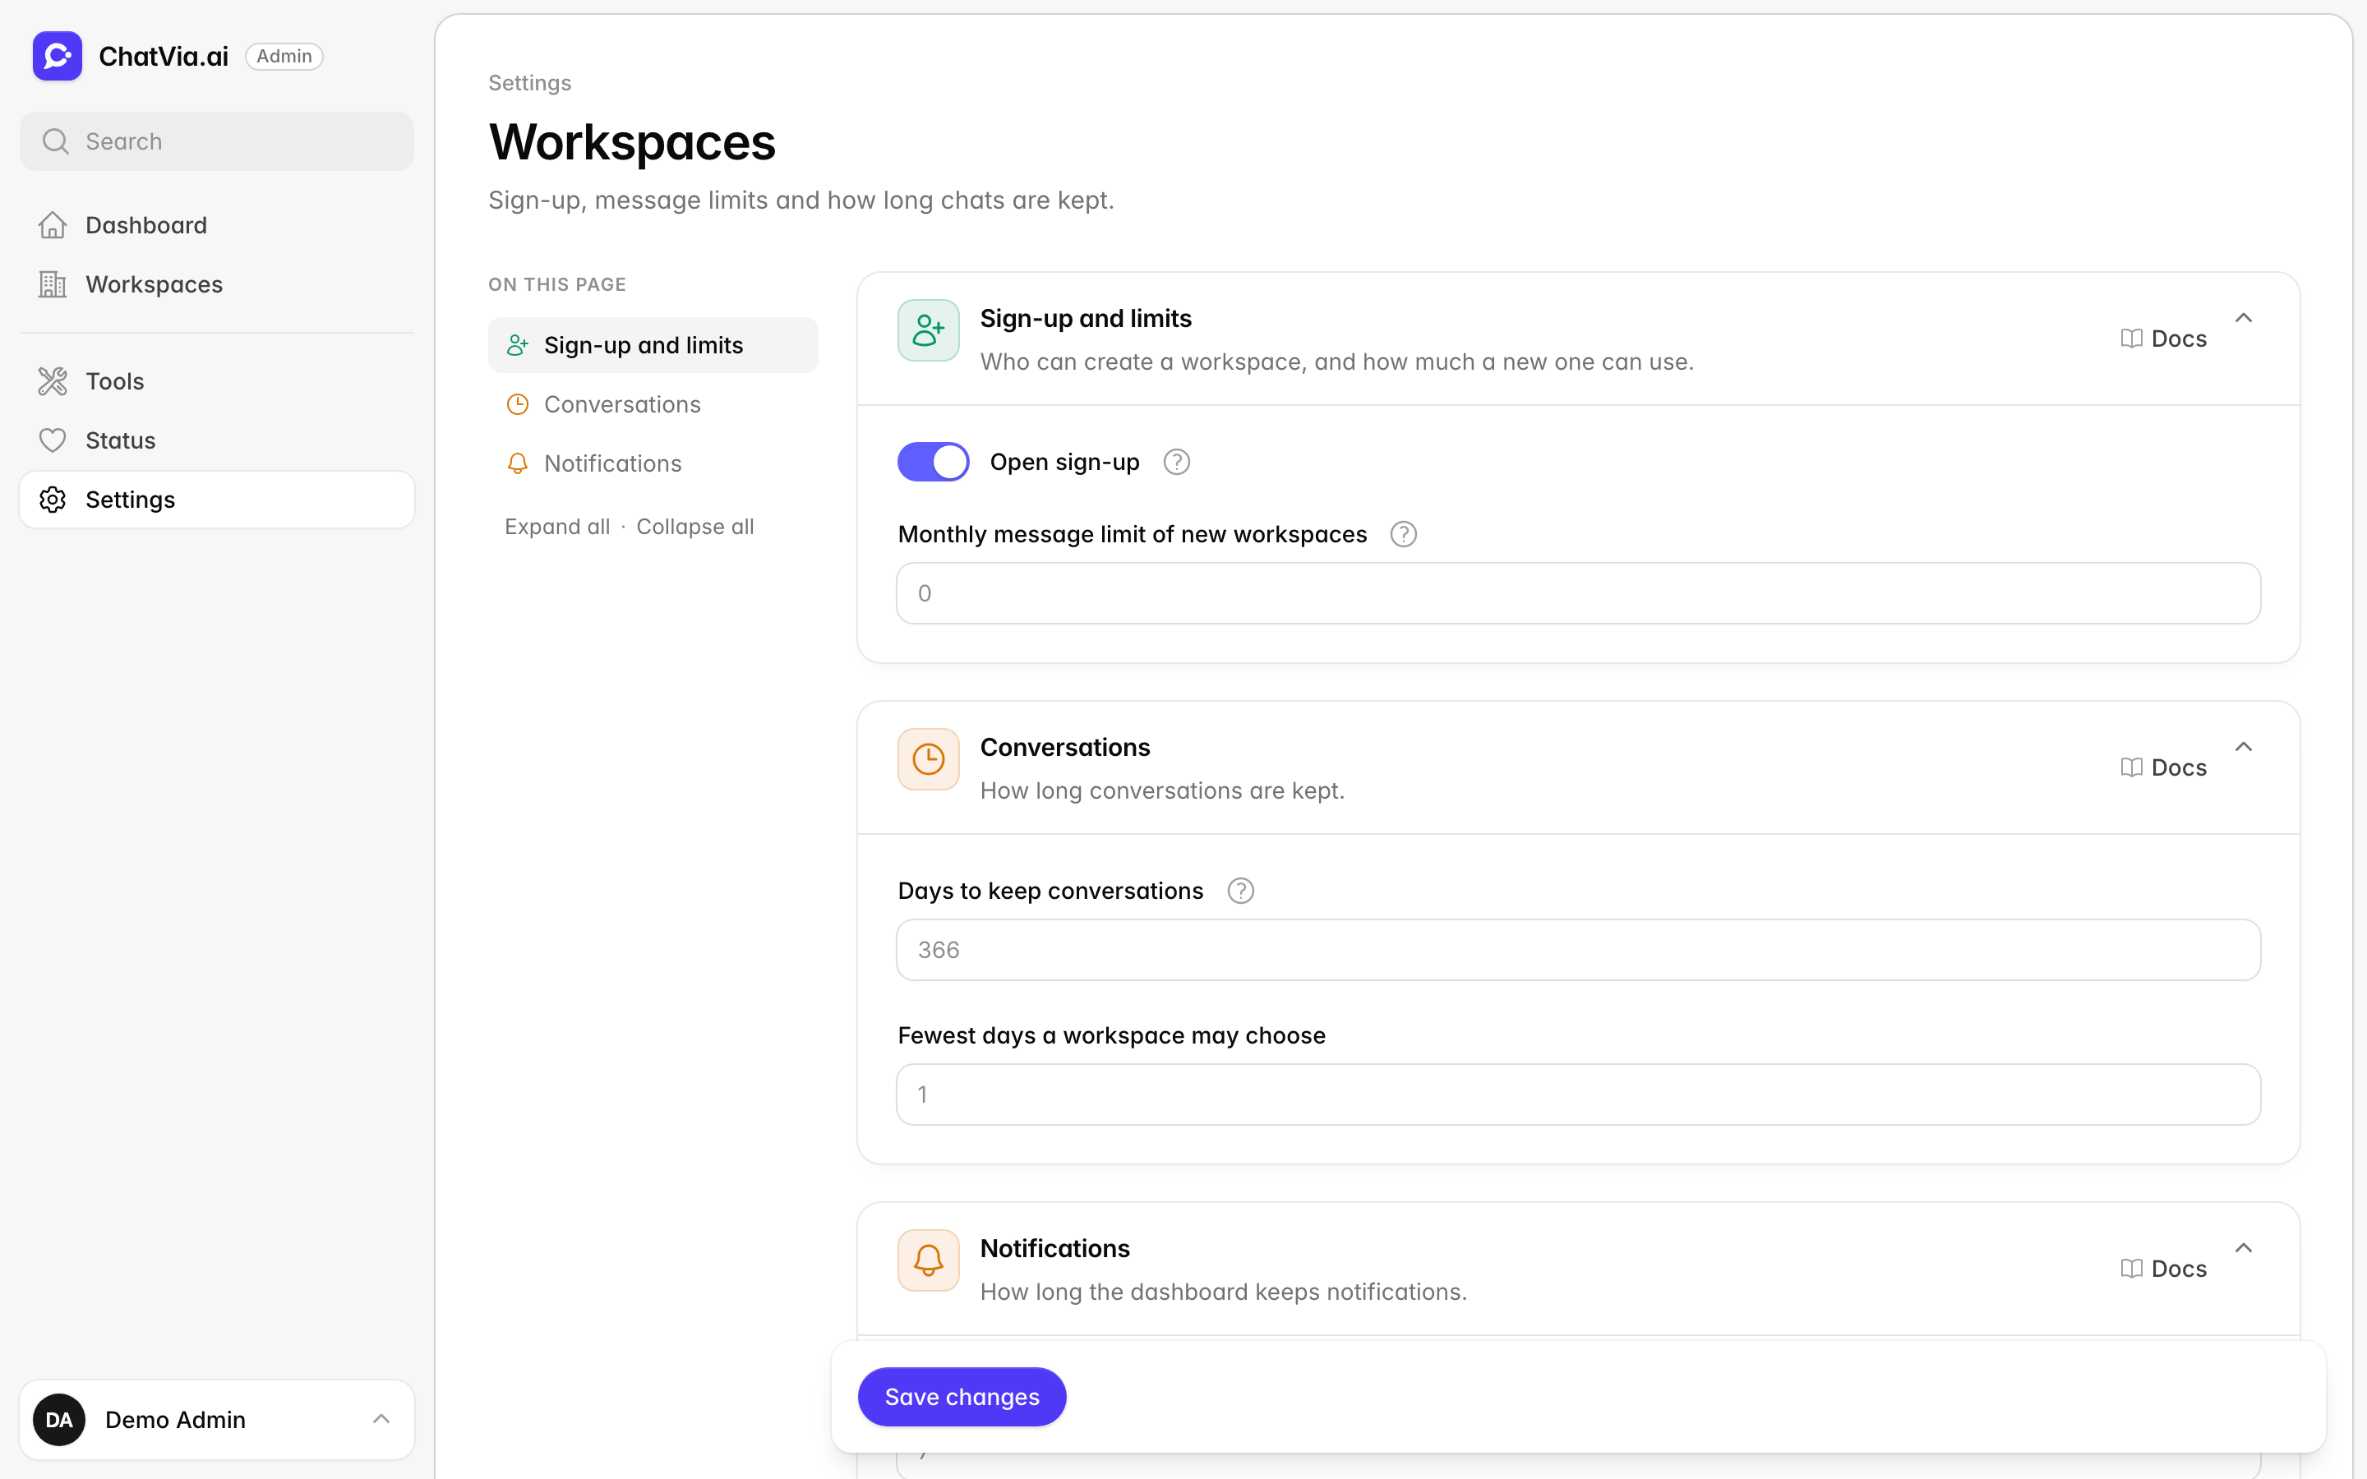Open Workspaces in the sidebar
Image resolution: width=2367 pixels, height=1479 pixels.
click(217, 284)
